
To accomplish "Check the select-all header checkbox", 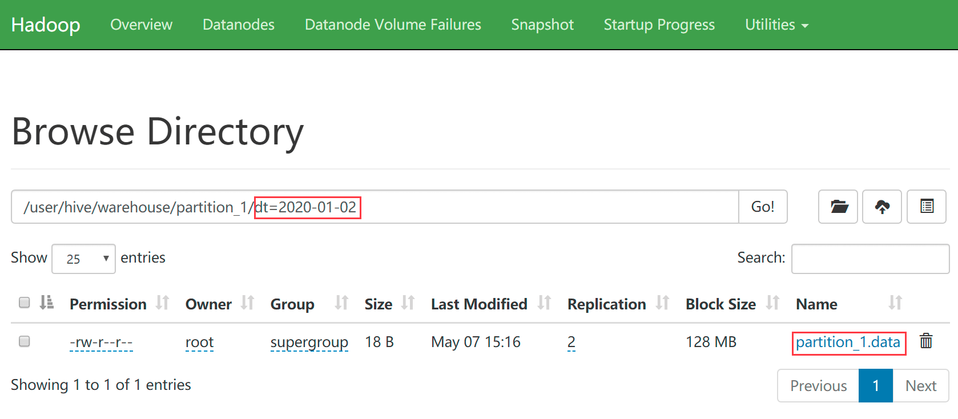I will 24,303.
